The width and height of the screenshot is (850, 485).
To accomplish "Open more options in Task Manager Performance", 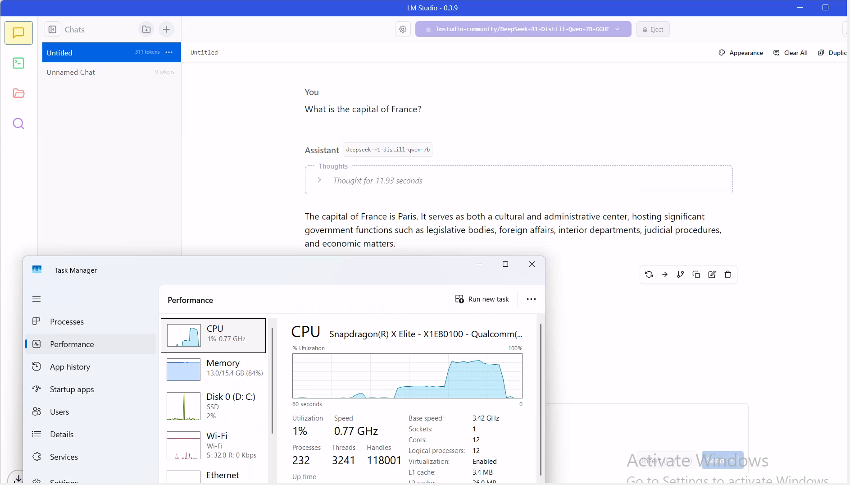I will [x=532, y=299].
